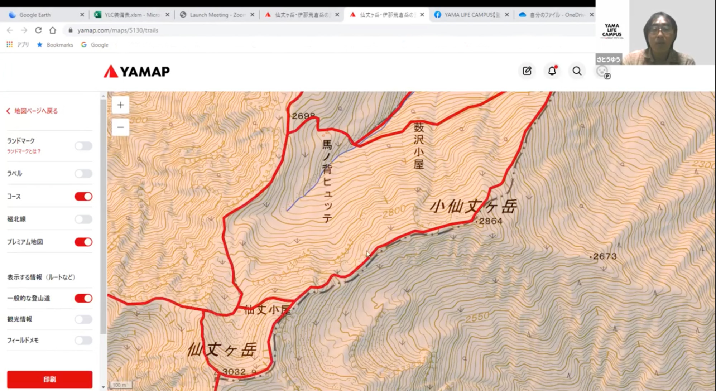Switch to the YLC装備表.xlsm tab
This screenshot has width=716, height=391.
[x=131, y=15]
